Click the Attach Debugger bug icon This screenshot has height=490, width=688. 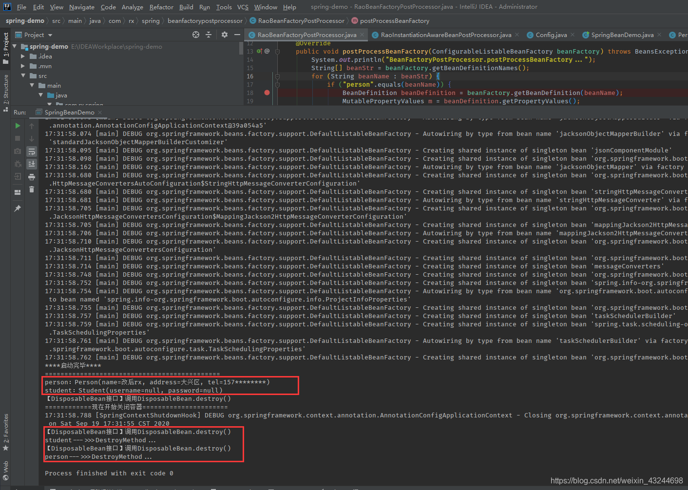pyautogui.click(x=18, y=164)
